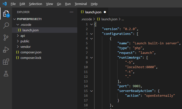Click the "-t" argument on line 11
The height and width of the screenshot is (109, 182).
(x=129, y=72)
